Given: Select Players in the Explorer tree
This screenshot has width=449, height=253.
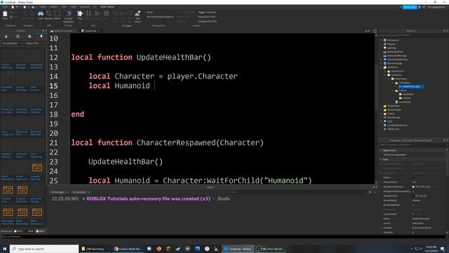Looking at the screenshot, I should click(391, 44).
